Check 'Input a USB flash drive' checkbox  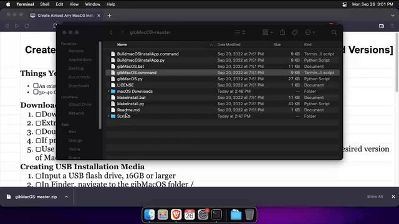38,176
